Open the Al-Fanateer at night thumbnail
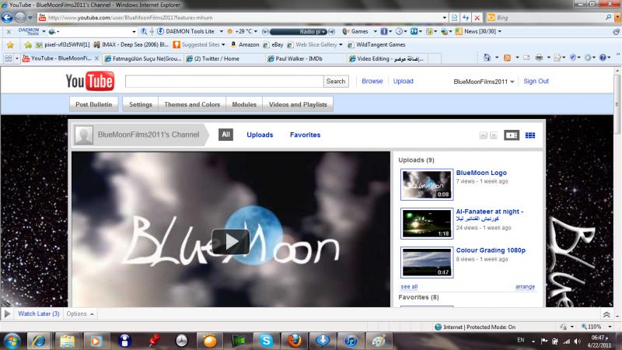622x350 pixels. tap(427, 223)
